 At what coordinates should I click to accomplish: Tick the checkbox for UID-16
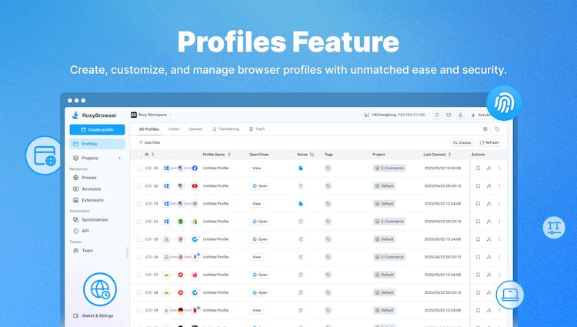[x=139, y=257]
